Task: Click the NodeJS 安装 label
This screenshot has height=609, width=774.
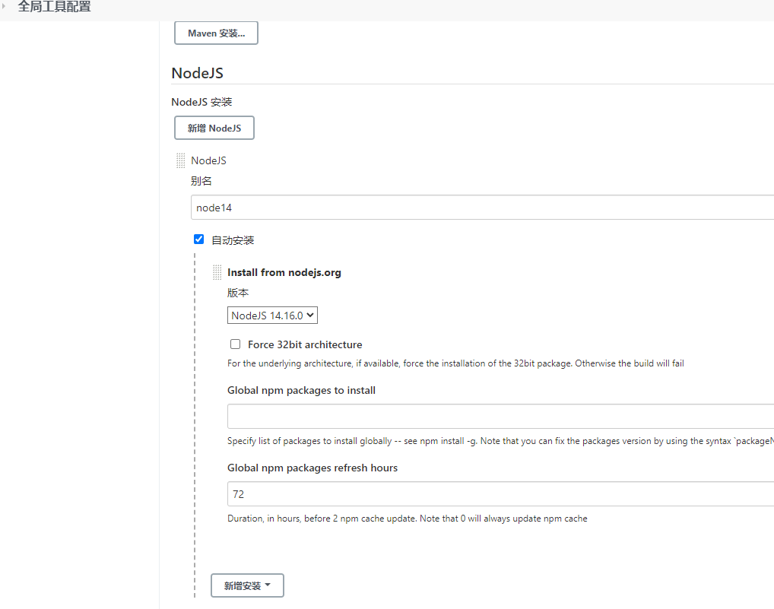Action: coord(201,102)
